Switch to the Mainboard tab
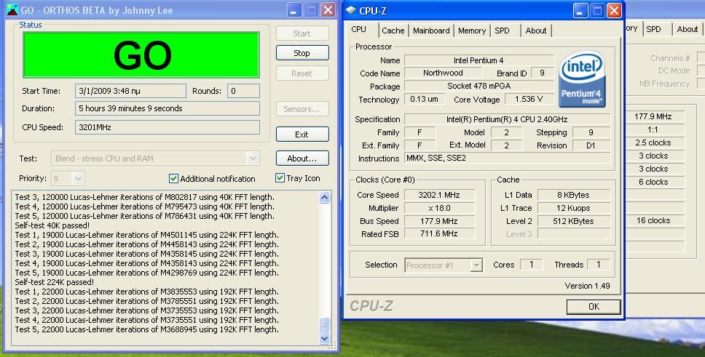The width and height of the screenshot is (705, 357). tap(430, 31)
